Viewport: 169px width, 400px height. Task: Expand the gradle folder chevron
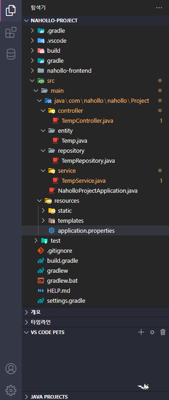[32, 60]
